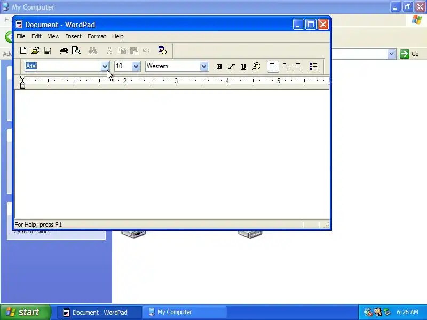Click the Back arrow in My Computer
Viewport: 427px width, 320px height.
[9, 37]
